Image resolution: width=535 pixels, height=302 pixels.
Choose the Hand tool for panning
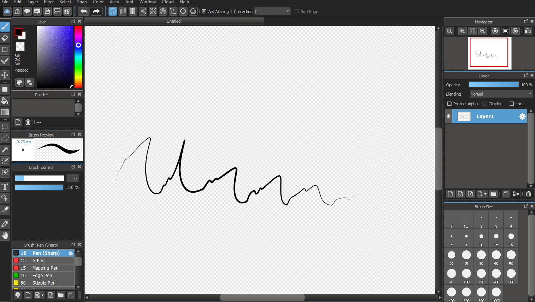[5, 235]
